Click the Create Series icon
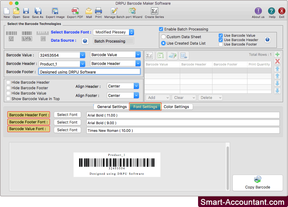Screen dimensions: 288x207 click(x=154, y=11)
